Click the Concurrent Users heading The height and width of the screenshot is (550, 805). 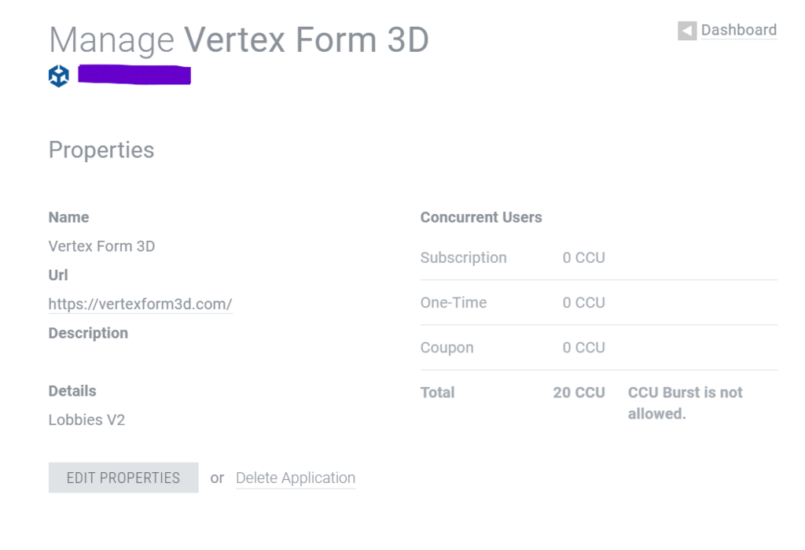(481, 217)
